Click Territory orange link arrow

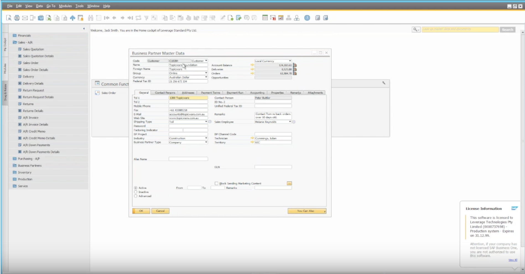252,142
